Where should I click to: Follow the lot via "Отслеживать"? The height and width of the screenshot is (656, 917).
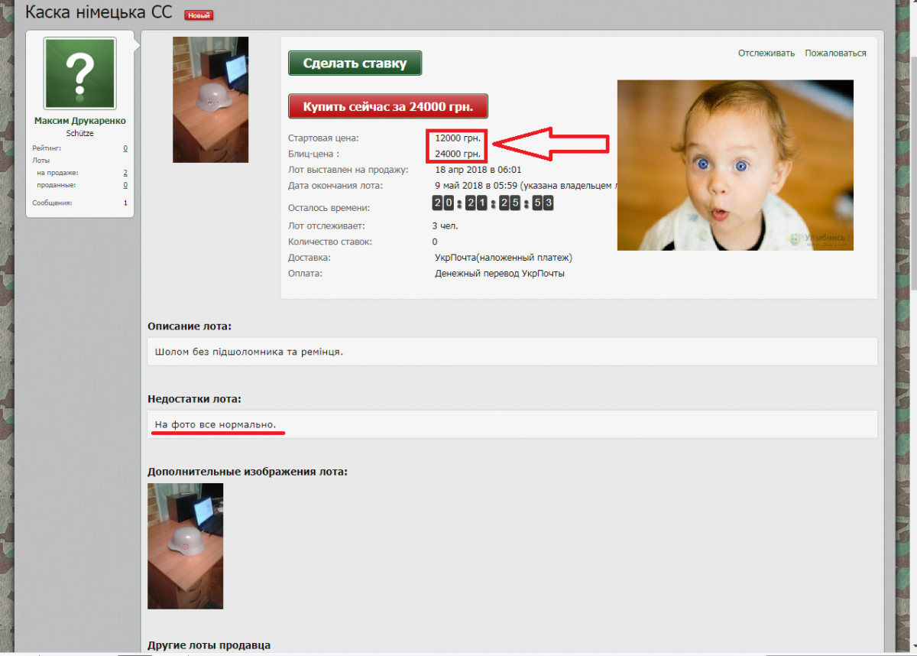pos(766,54)
